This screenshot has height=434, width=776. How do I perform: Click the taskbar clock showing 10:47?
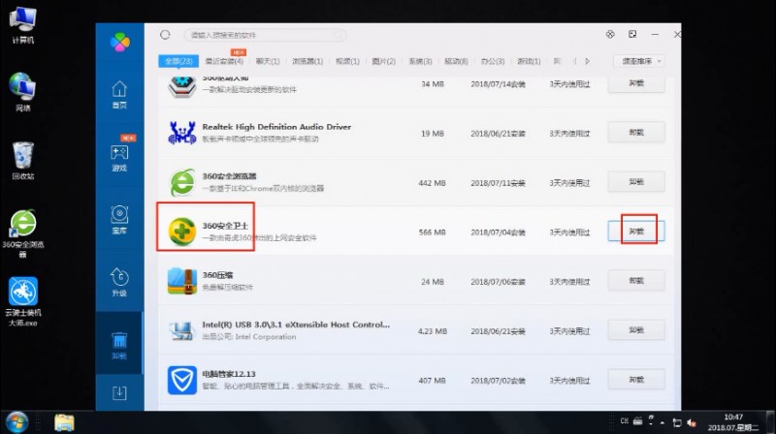[x=733, y=422]
